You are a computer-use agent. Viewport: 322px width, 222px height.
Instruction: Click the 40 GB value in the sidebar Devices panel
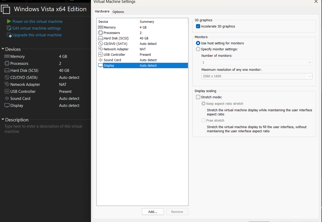[64, 70]
